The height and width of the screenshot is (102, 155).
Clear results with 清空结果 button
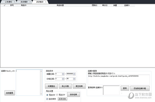79,86
